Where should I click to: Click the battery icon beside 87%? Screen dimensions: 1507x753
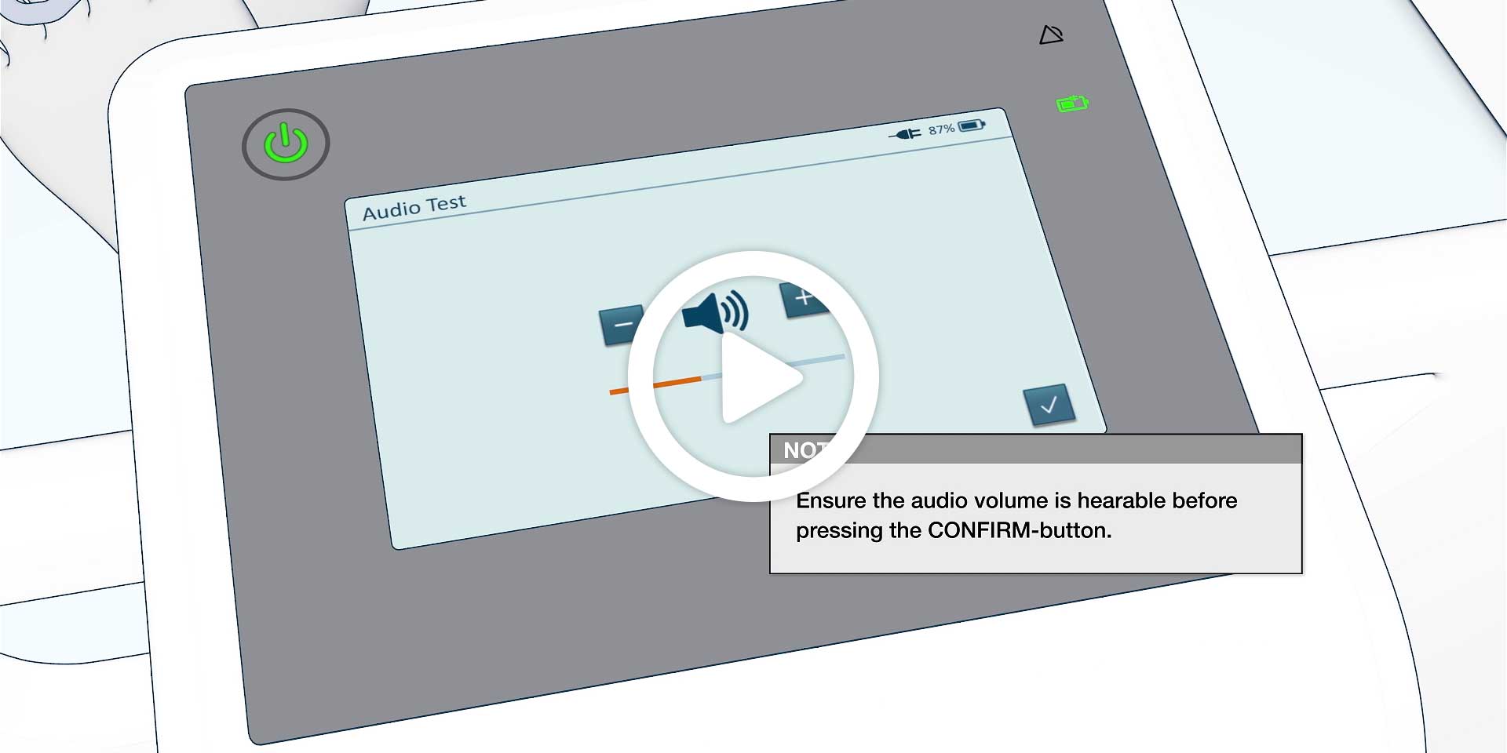(972, 125)
